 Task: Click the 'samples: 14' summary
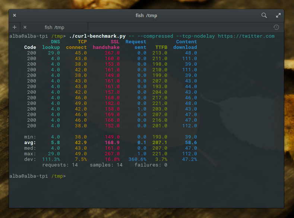tap(106, 165)
